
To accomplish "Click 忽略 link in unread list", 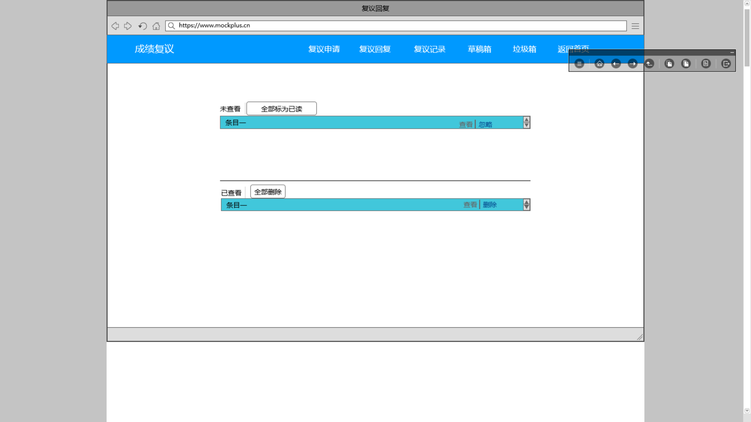I will [485, 125].
